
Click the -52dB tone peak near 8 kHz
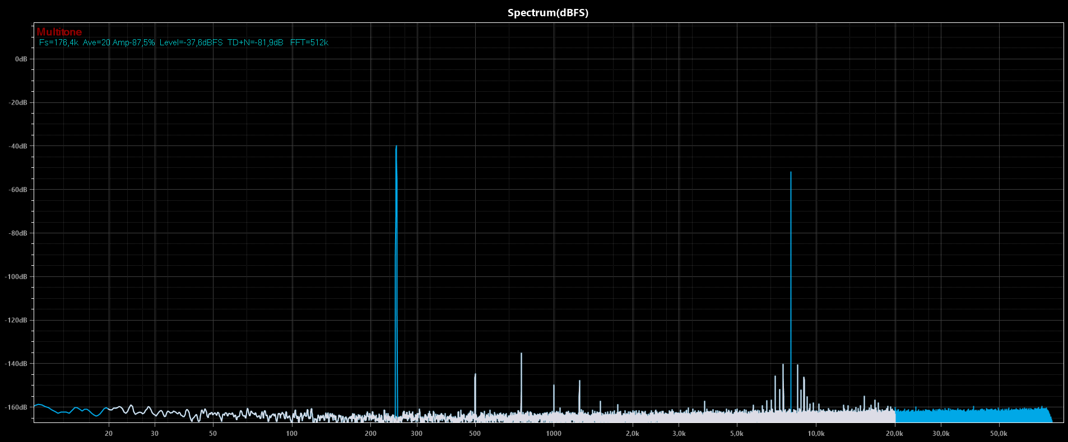[791, 291]
